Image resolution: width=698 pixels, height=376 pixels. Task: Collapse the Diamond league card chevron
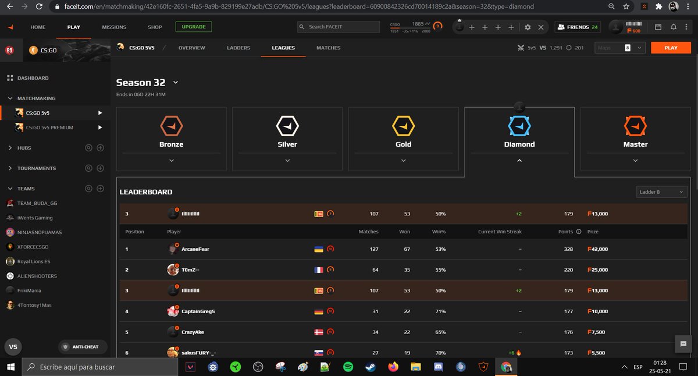(519, 161)
